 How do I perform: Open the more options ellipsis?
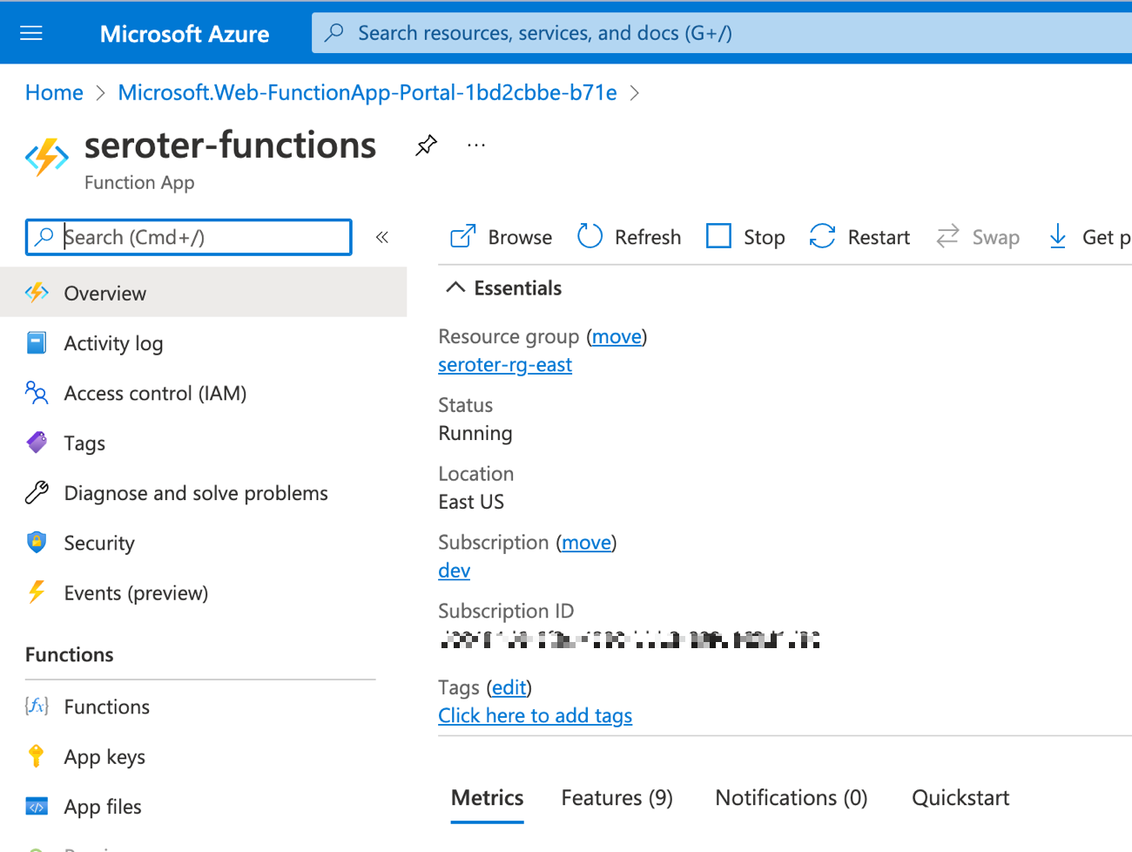point(475,145)
